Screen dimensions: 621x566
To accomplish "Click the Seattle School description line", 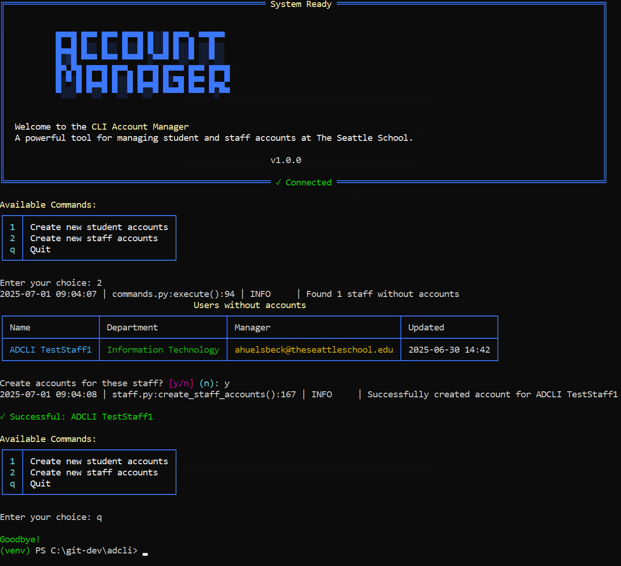I will [x=214, y=138].
